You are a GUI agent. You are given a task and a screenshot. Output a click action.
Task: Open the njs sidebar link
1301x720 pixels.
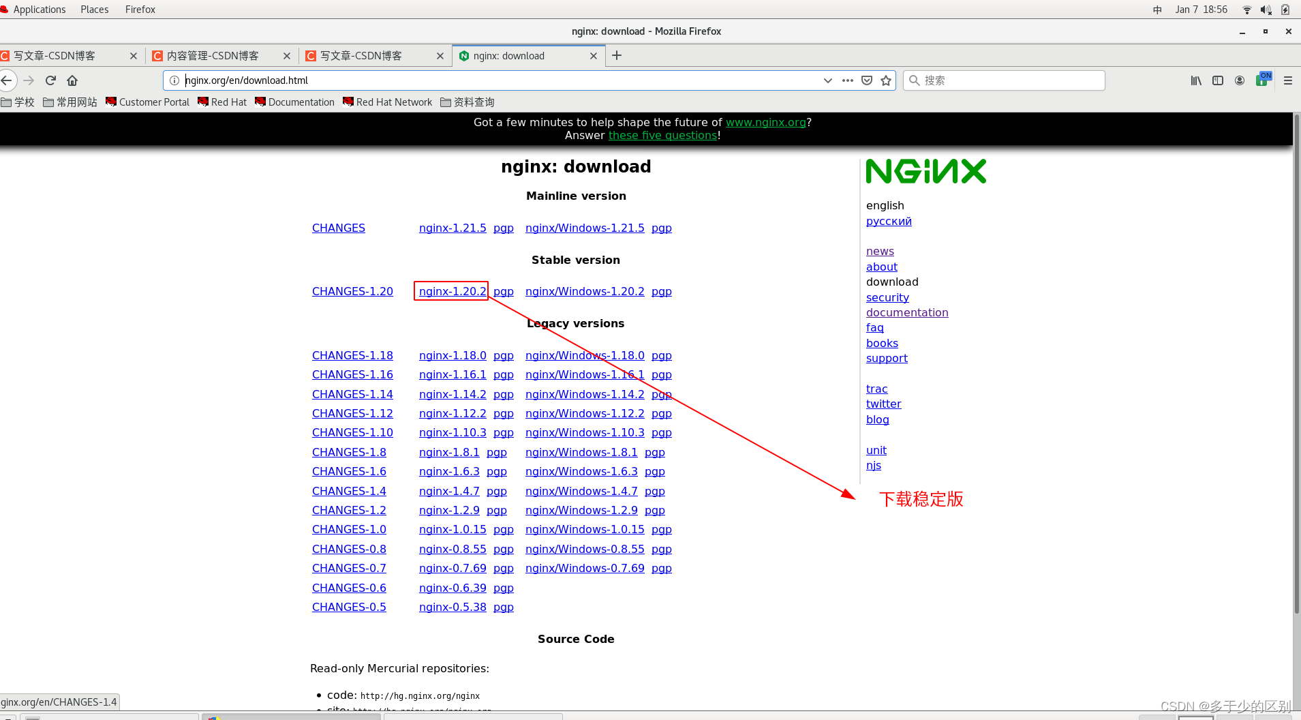tap(874, 466)
